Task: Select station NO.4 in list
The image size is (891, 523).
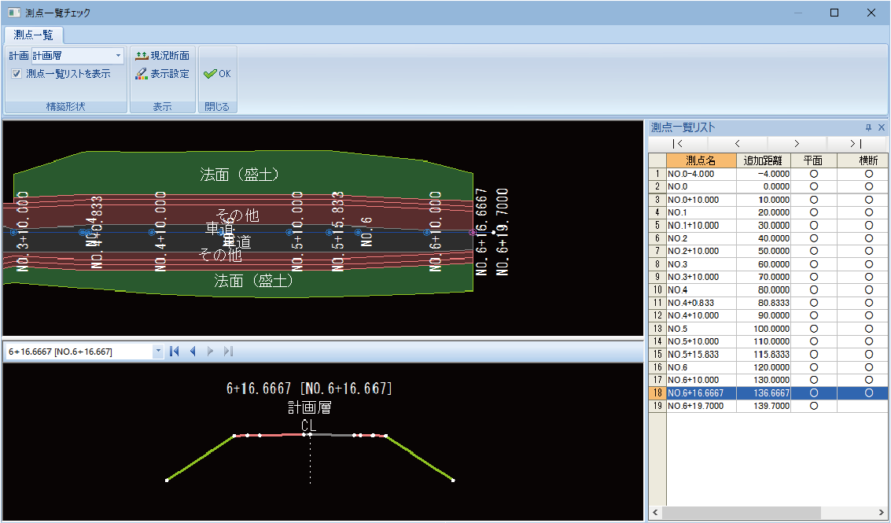Action: pyautogui.click(x=701, y=290)
